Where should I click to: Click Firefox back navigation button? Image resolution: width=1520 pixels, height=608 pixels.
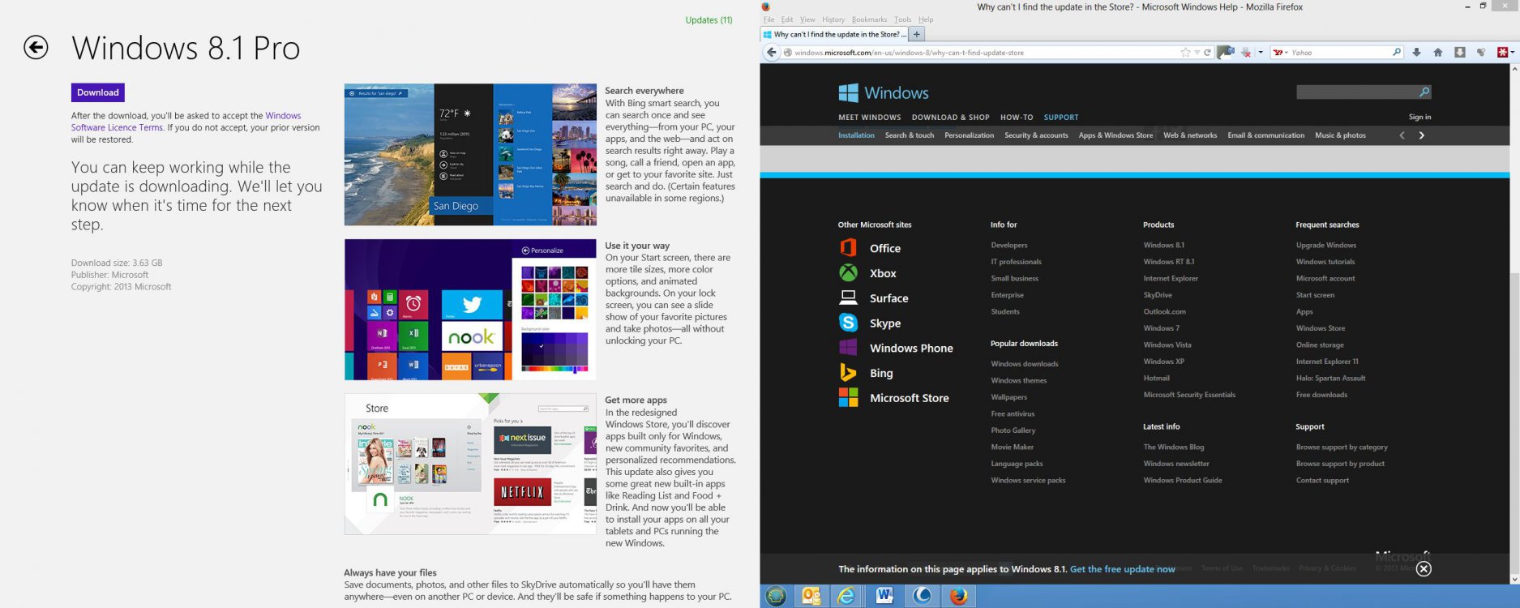771,52
